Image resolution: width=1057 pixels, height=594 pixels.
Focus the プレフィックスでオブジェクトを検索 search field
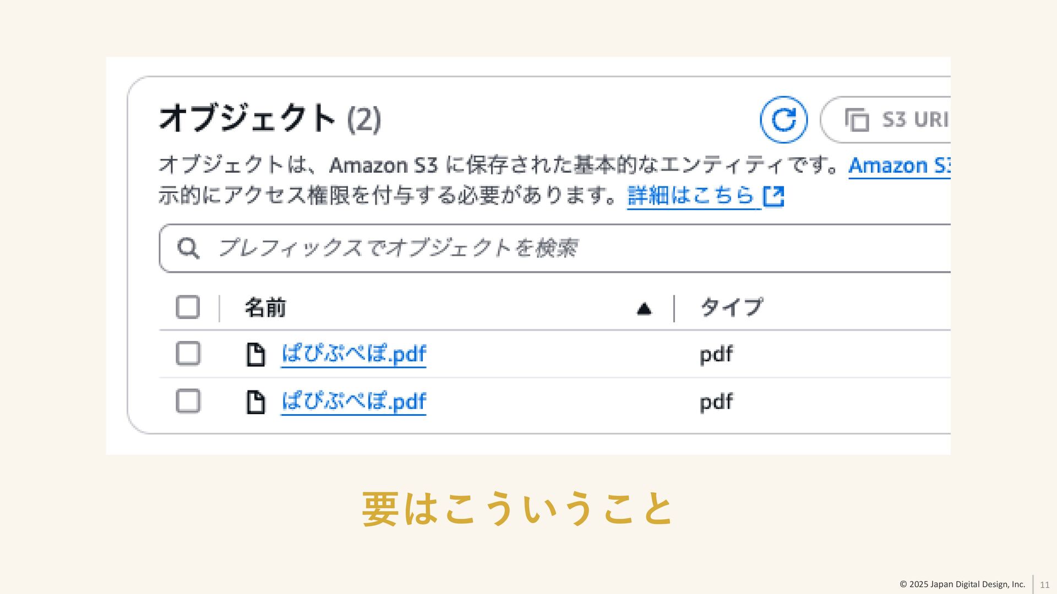click(x=551, y=248)
